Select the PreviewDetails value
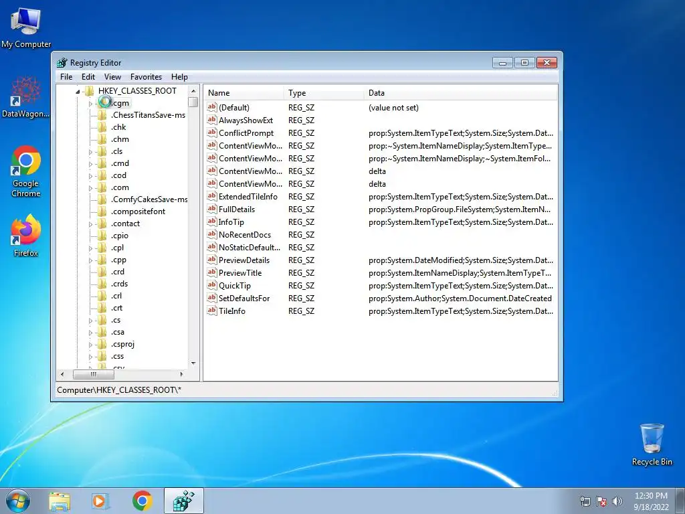 coord(243,260)
